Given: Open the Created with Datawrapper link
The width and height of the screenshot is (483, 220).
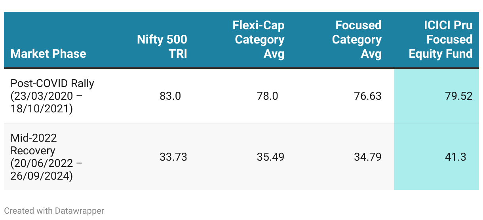Looking at the screenshot, I should pyautogui.click(x=54, y=211).
